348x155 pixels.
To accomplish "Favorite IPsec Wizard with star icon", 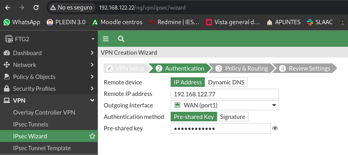I will [x=92, y=136].
